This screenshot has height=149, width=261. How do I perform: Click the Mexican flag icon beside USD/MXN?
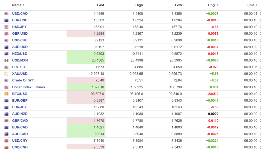point(6,60)
